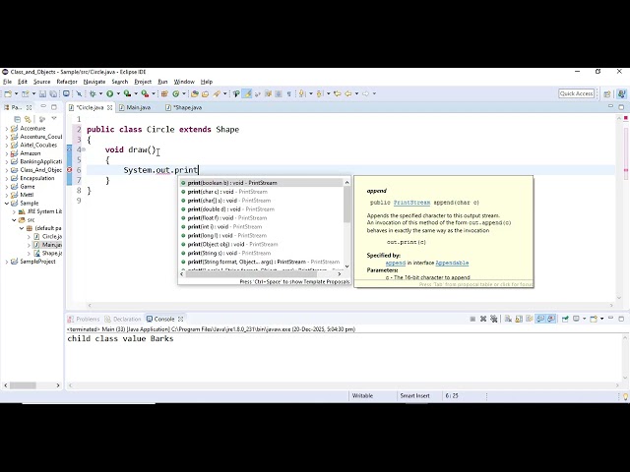Viewport: 630px width, 472px height.
Task: Switch to Main.java editor tab
Action: 139,107
